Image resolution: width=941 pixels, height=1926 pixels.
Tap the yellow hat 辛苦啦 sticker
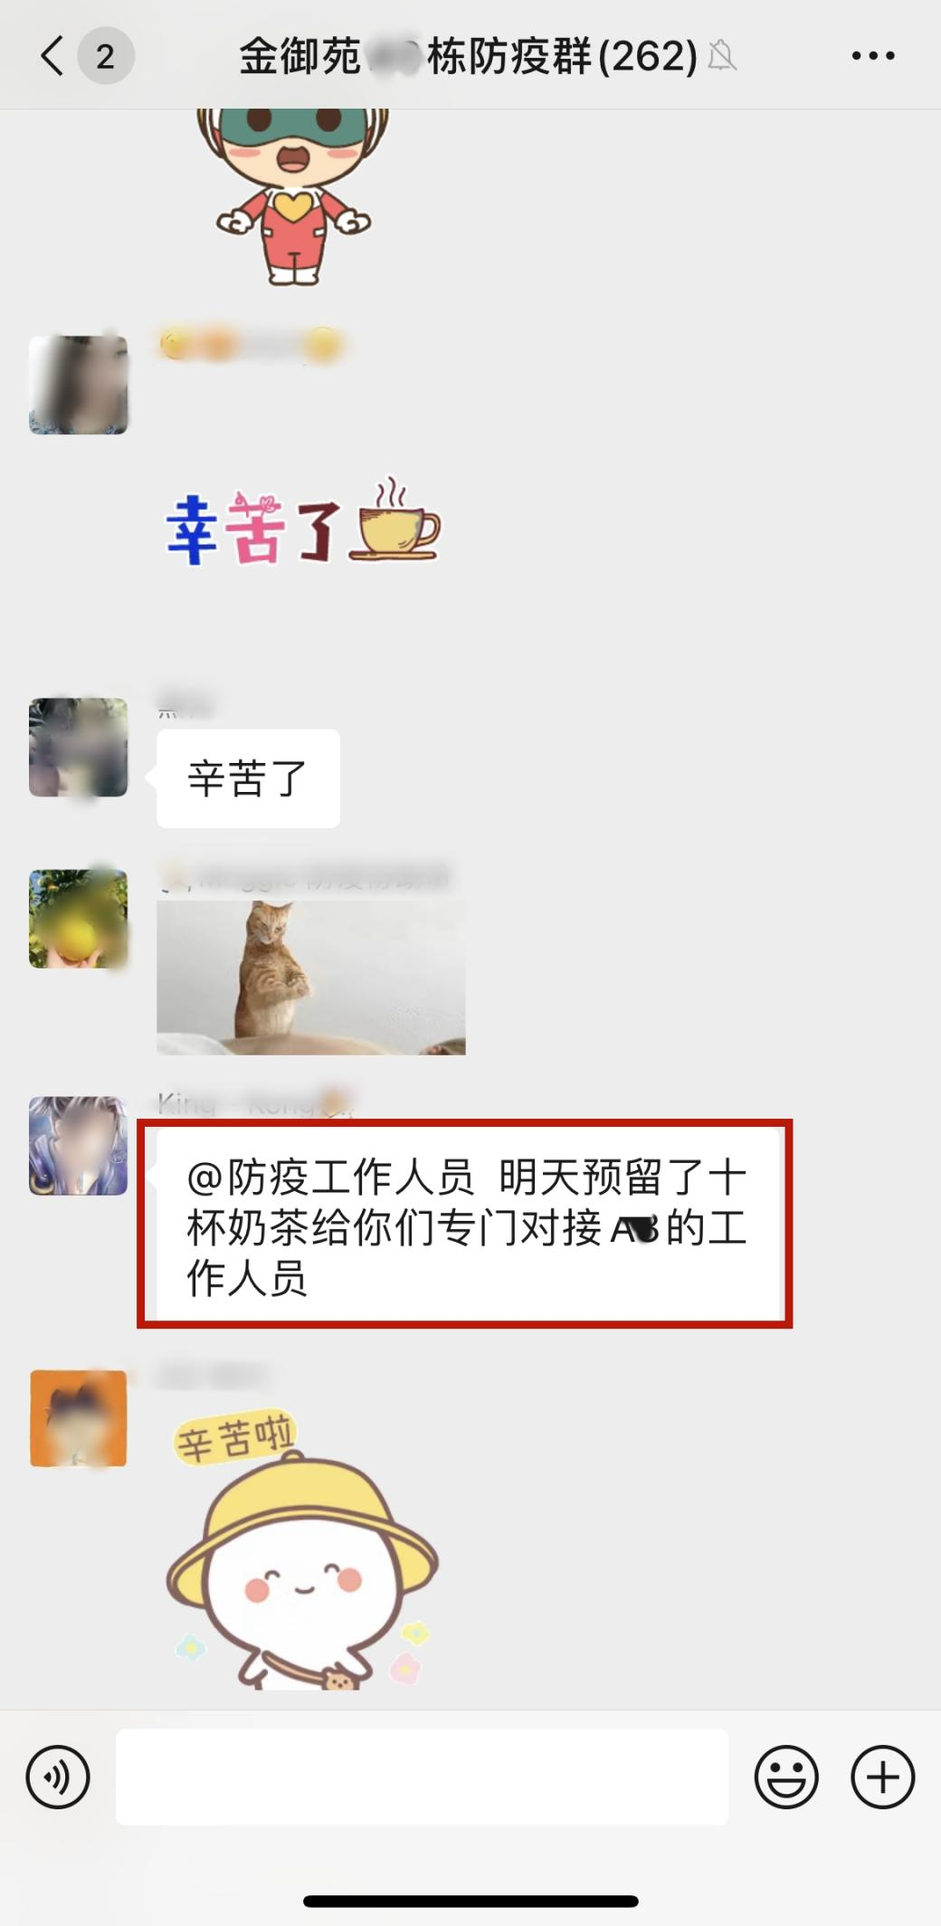pyautogui.click(x=303, y=1551)
